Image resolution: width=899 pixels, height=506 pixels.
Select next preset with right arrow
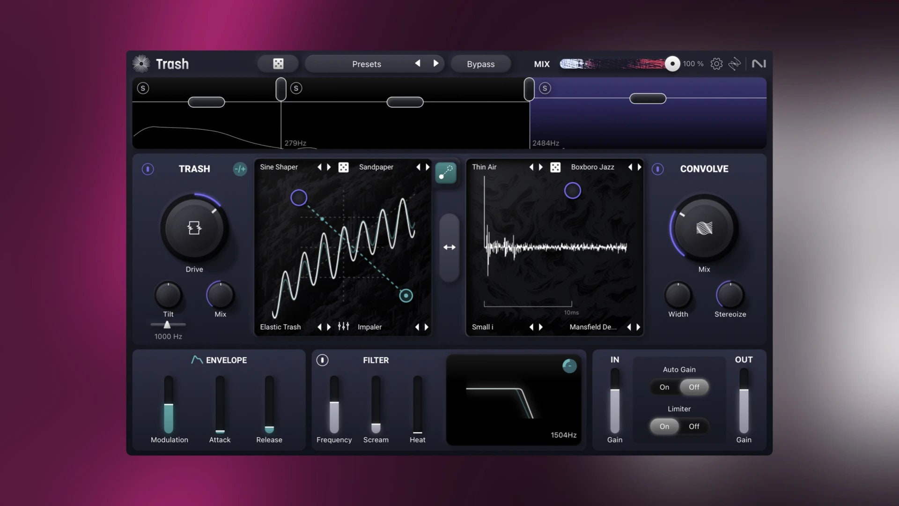click(x=436, y=63)
